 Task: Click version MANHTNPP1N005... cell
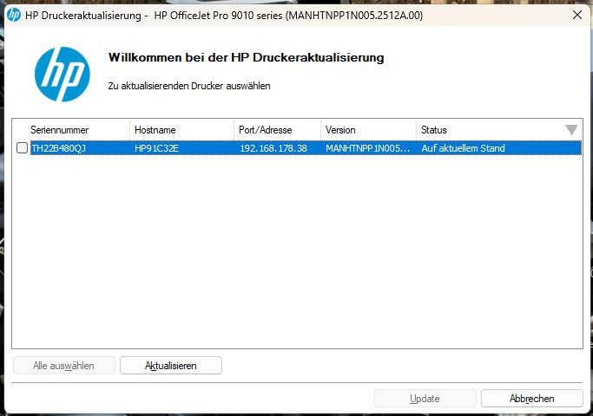coord(367,148)
